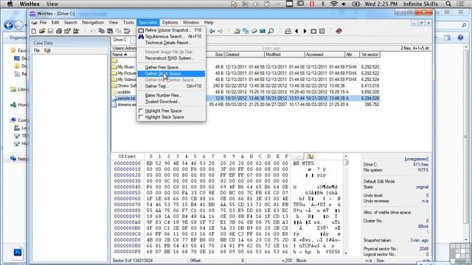The image size is (472, 265).
Task: Click scroll-down arrow of hex view
Action: pos(346,253)
